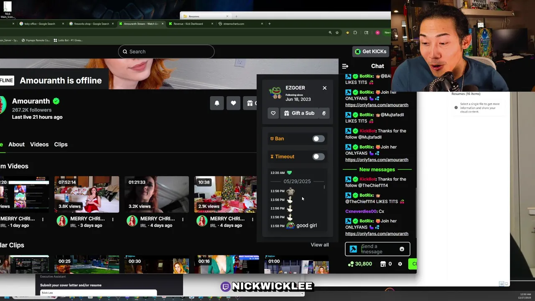535x301 pixels.
Task: Click Amouranth avatar under 3 days ago video
Action: 62,221
